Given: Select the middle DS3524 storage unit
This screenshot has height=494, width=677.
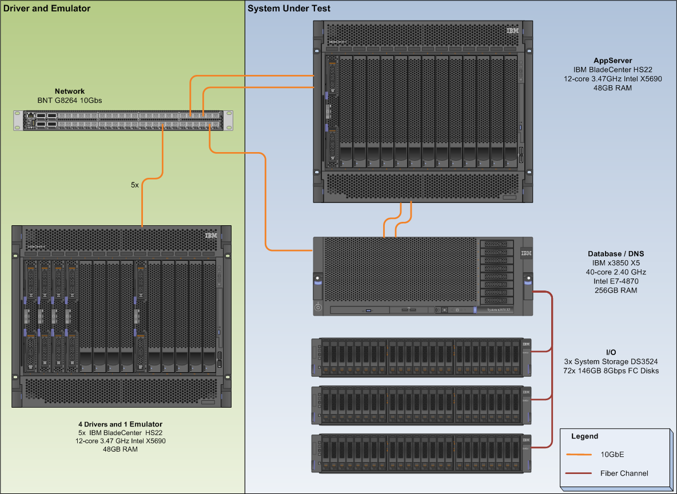Looking at the screenshot, I should click(422, 405).
